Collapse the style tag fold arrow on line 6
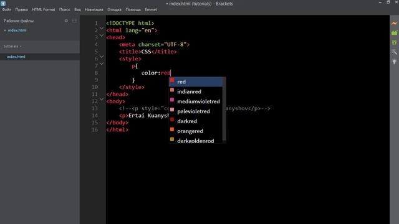 [x=102, y=57]
